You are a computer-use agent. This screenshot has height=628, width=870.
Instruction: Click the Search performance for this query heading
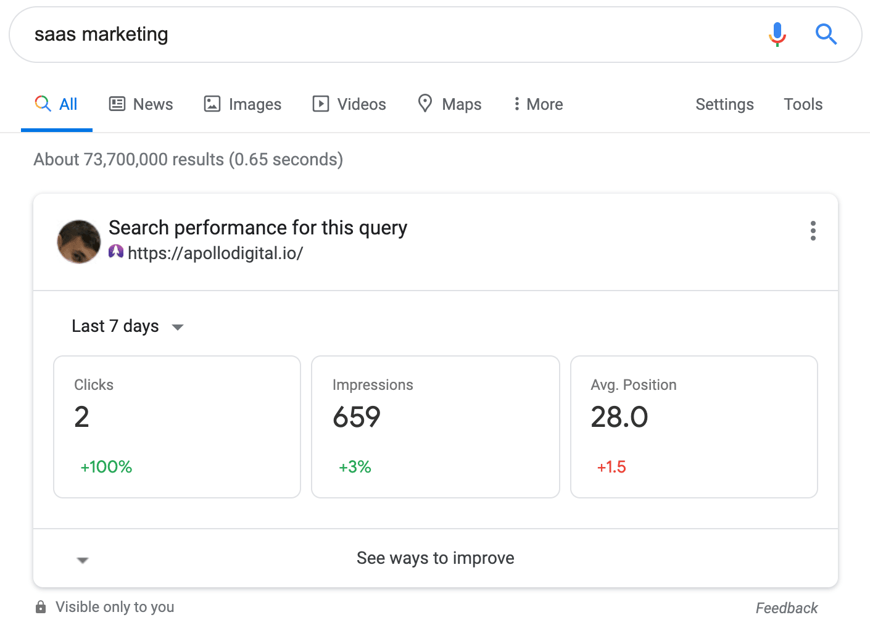[258, 228]
